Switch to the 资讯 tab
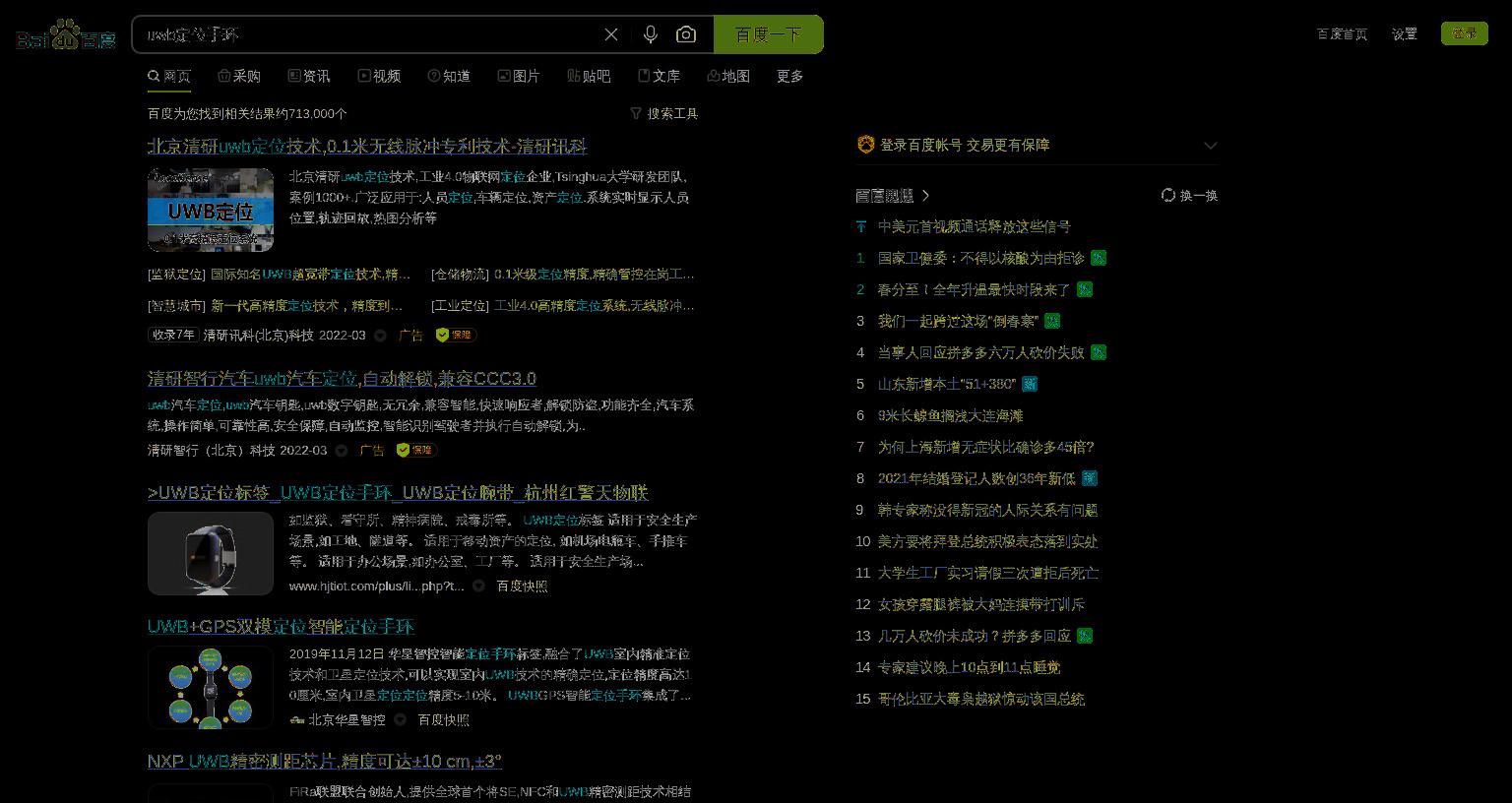 309,76
